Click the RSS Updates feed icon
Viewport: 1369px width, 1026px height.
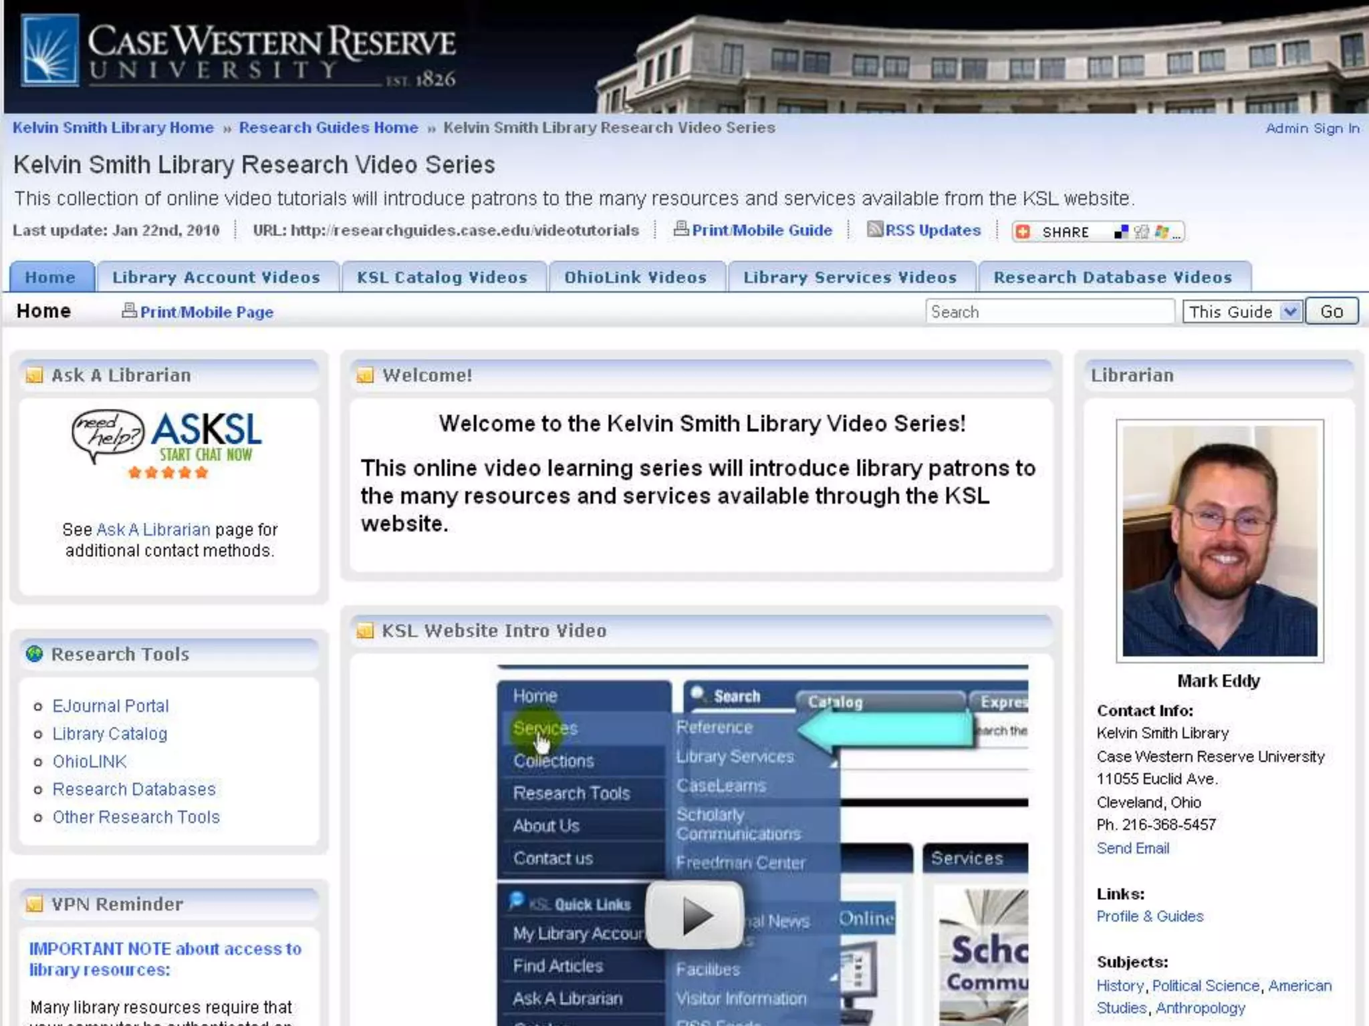tap(874, 229)
